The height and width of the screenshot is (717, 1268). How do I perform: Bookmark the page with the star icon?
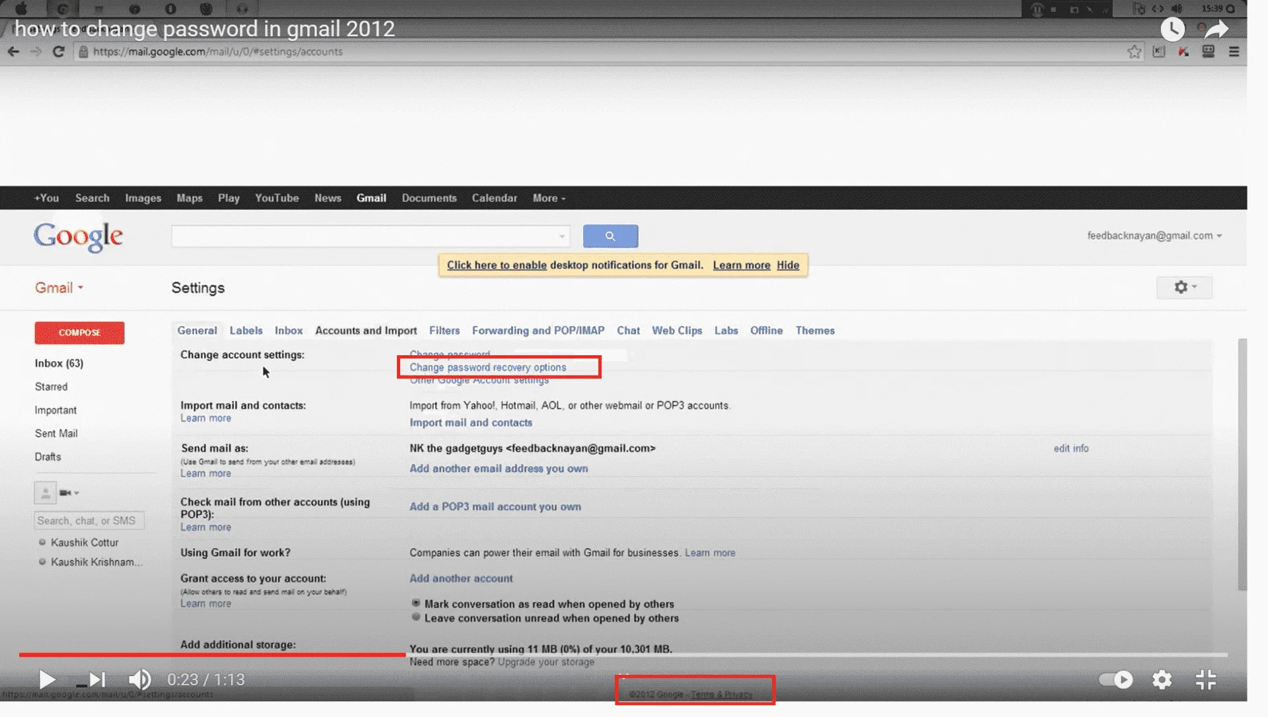[x=1134, y=51]
